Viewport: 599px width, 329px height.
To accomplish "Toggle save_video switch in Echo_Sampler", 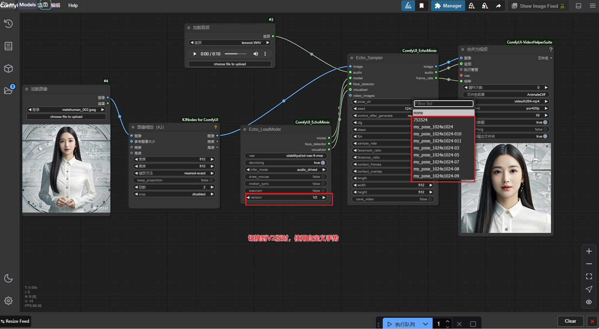I will coord(430,199).
